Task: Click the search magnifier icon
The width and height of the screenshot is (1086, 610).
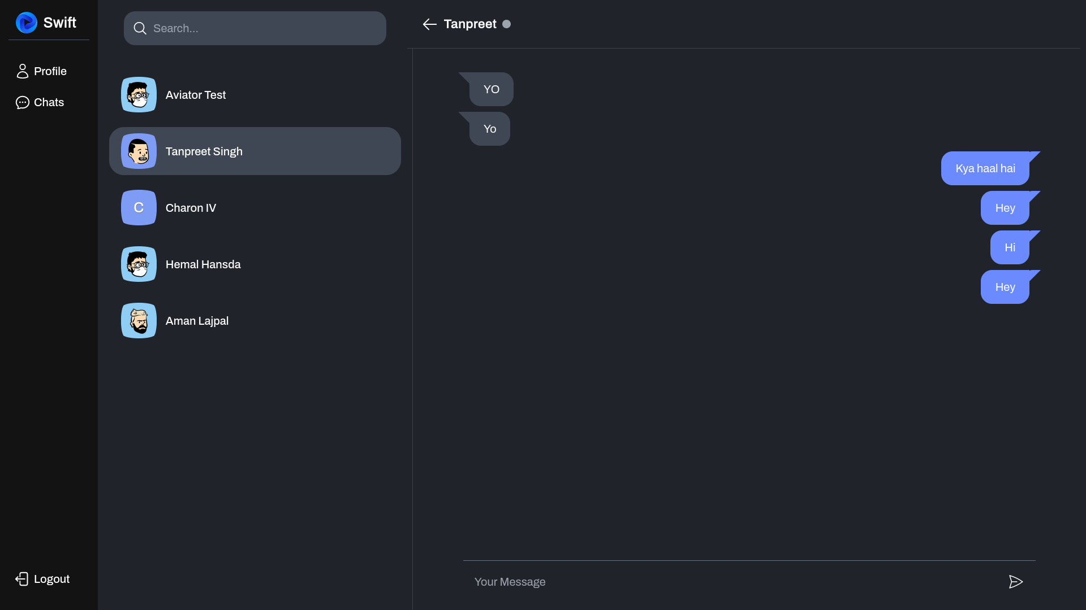Action: tap(140, 28)
